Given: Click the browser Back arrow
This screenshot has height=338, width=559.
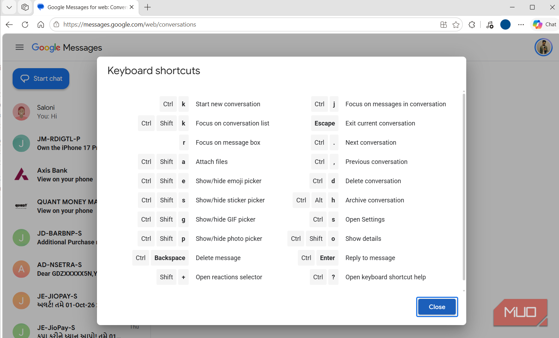Looking at the screenshot, I should pos(9,24).
